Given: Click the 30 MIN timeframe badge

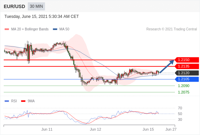Looking at the screenshot, I should click(36, 6).
